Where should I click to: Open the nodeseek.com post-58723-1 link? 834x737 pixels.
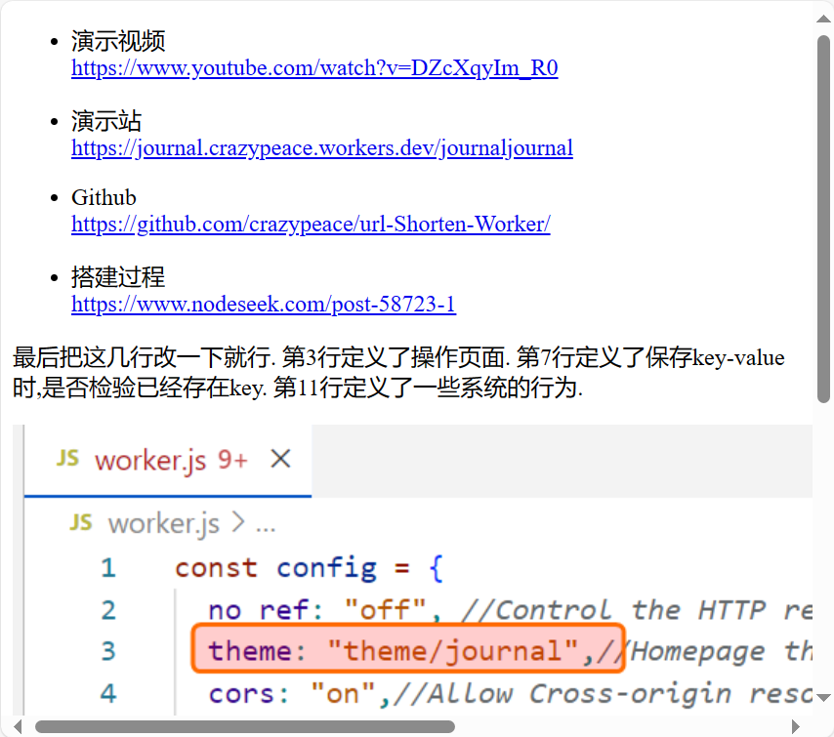[x=264, y=305]
